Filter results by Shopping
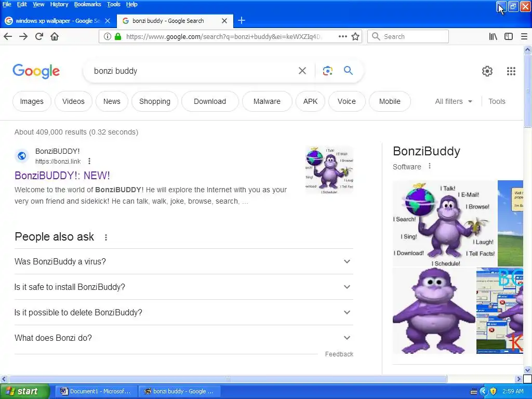This screenshot has height=399, width=532. [155, 101]
